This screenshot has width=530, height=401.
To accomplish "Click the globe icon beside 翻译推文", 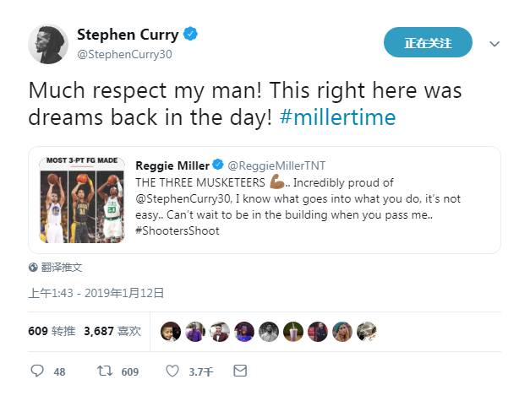I will (x=33, y=267).
